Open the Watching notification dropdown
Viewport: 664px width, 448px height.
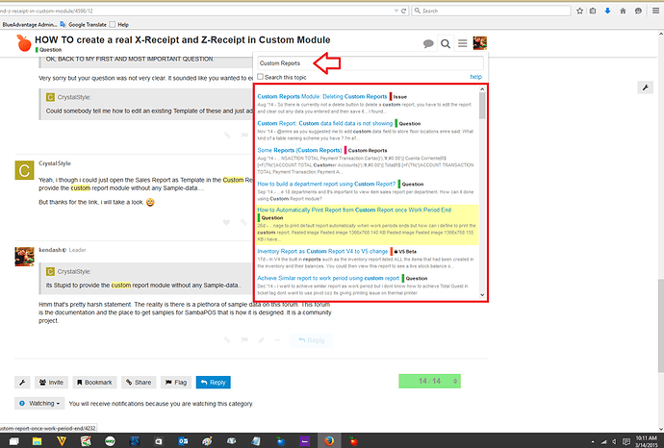click(40, 404)
